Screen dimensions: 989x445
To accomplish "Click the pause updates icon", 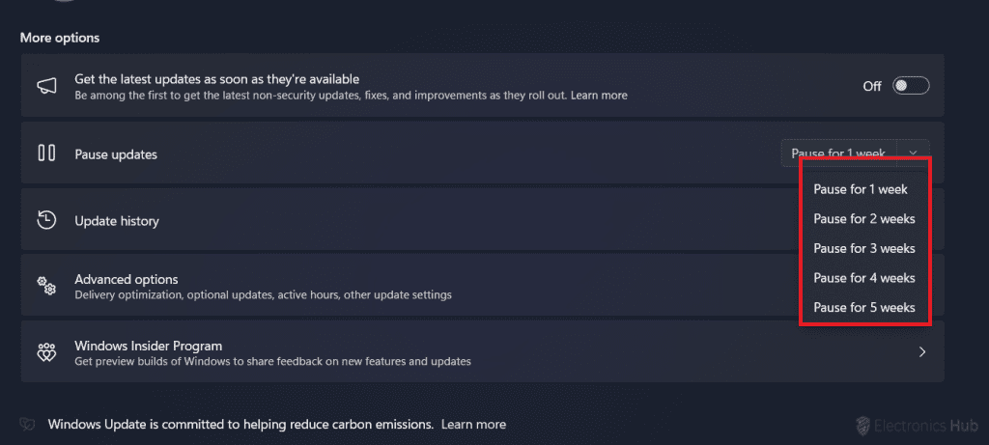I will tap(45, 153).
